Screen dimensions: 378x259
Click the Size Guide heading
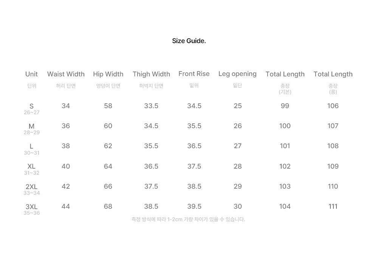coord(189,41)
